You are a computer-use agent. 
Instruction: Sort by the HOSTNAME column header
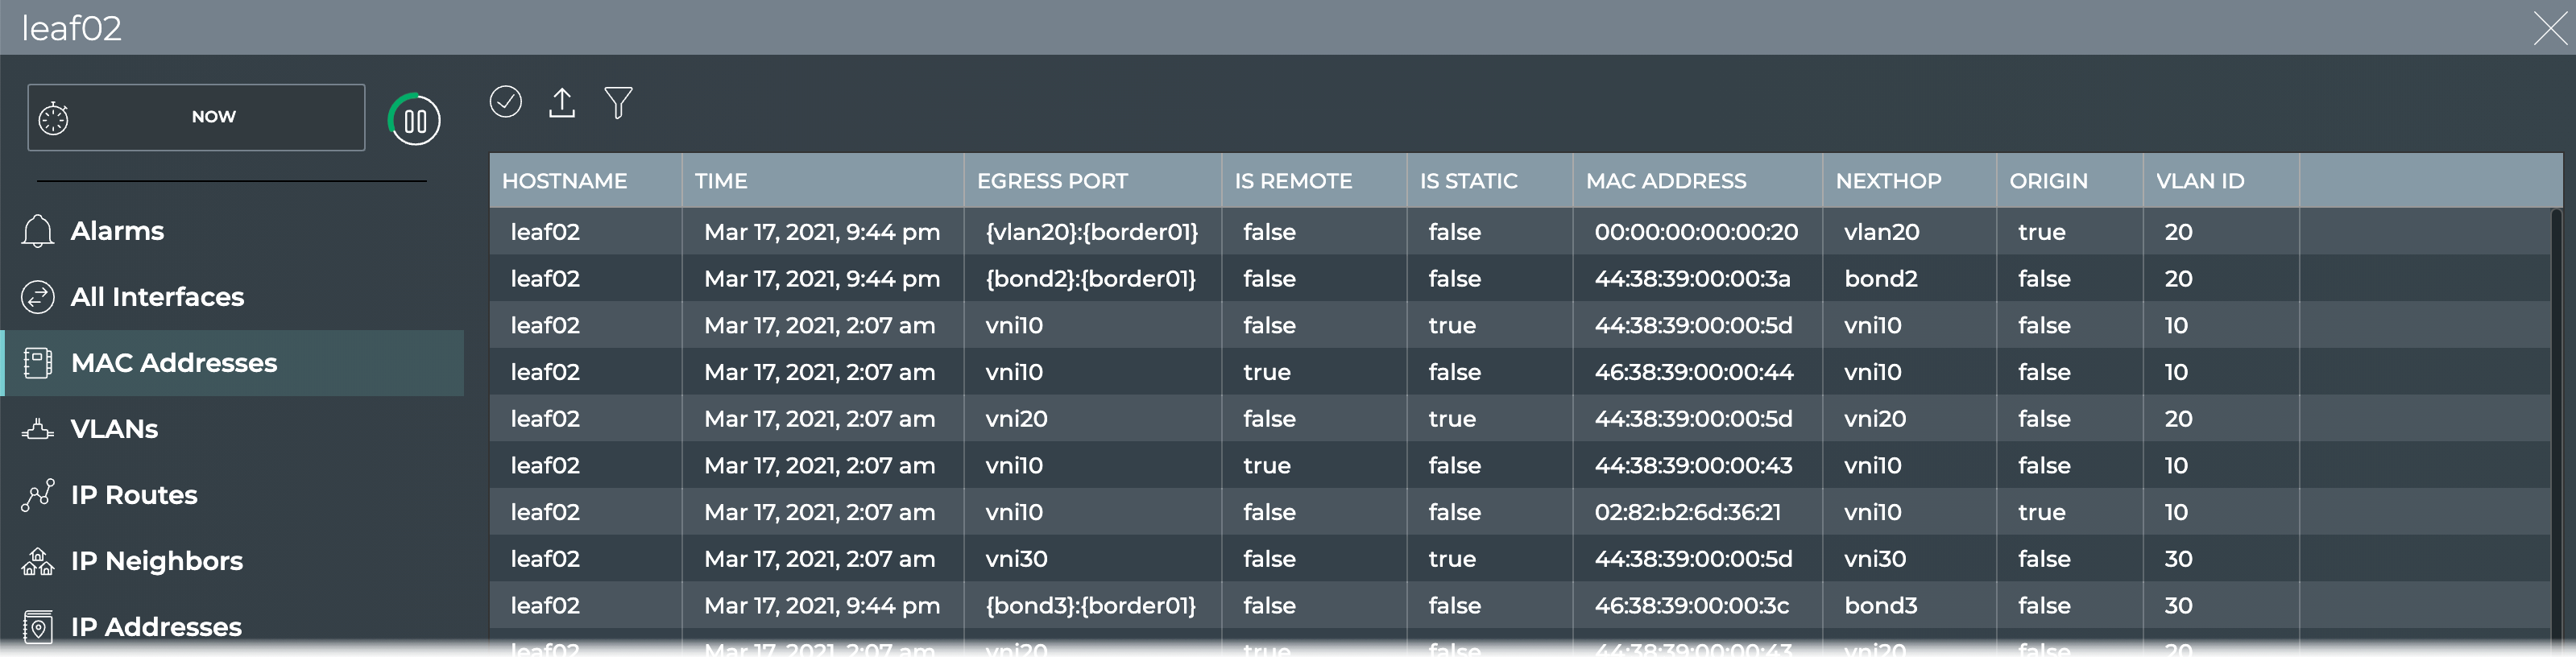[564, 181]
